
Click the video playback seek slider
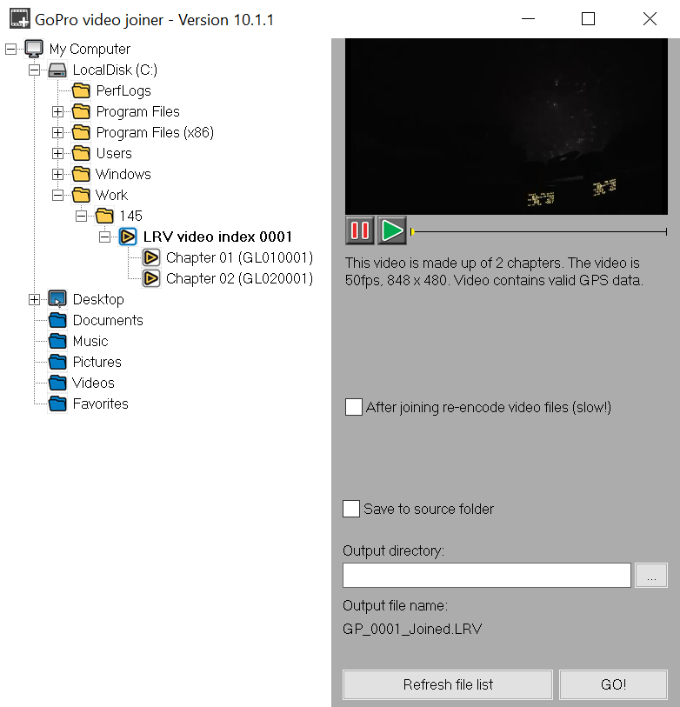coord(539,231)
